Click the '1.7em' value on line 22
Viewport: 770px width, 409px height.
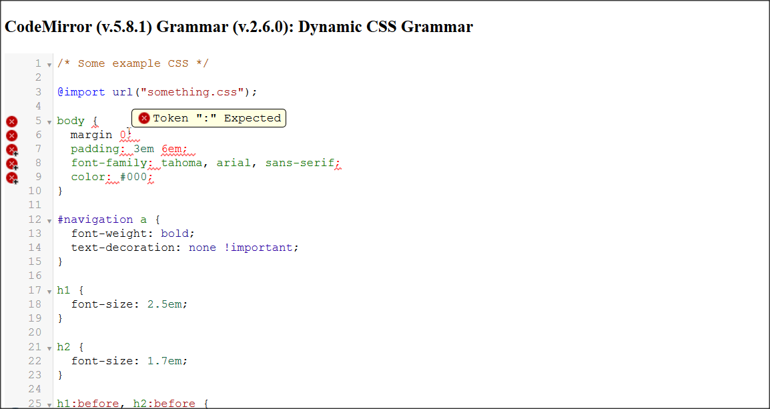pyautogui.click(x=165, y=361)
